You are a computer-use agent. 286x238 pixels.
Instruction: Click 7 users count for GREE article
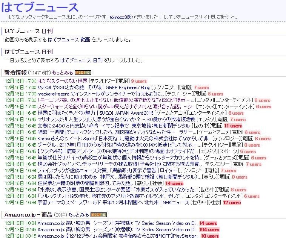201,88
